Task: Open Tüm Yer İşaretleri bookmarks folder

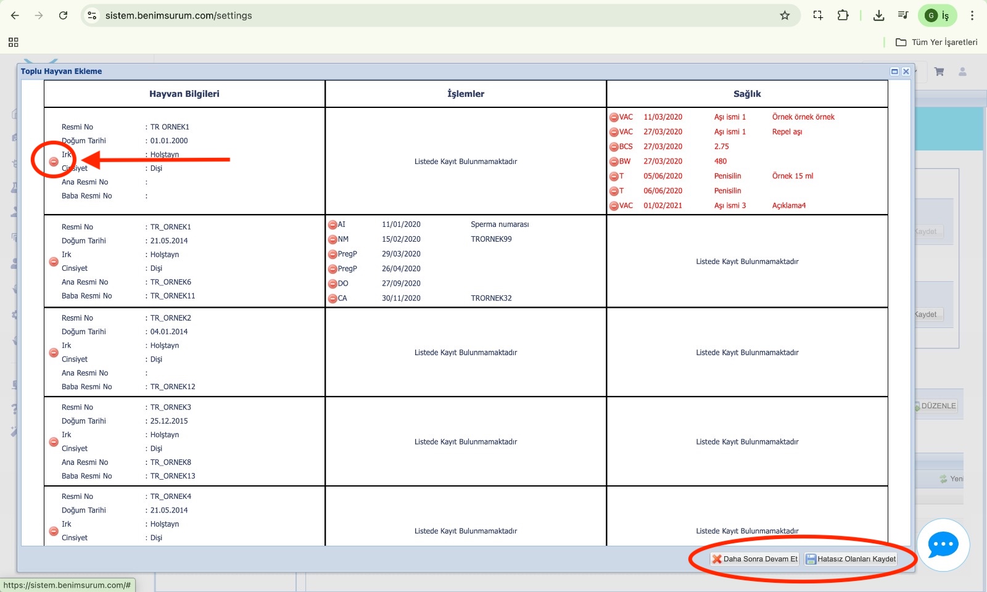Action: pos(936,42)
